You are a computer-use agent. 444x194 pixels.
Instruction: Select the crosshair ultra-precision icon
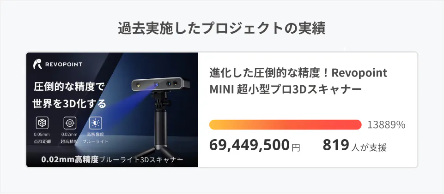[x=69, y=123]
